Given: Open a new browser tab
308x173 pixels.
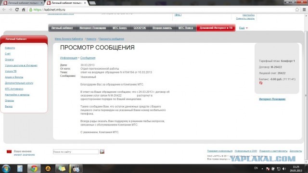Looking at the screenshot, I should click(x=92, y=3).
